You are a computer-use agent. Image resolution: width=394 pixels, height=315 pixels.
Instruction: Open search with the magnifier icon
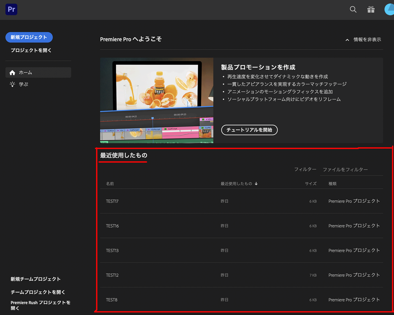[353, 9]
